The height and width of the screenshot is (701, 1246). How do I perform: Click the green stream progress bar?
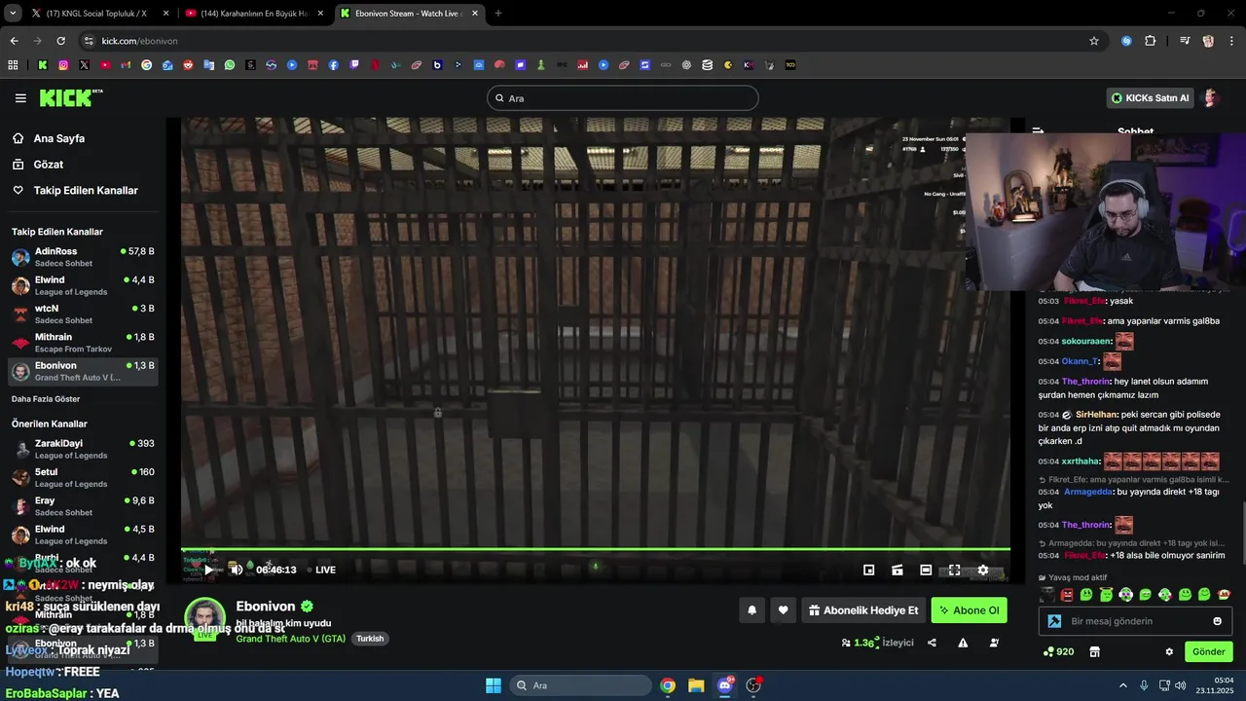tap(596, 549)
